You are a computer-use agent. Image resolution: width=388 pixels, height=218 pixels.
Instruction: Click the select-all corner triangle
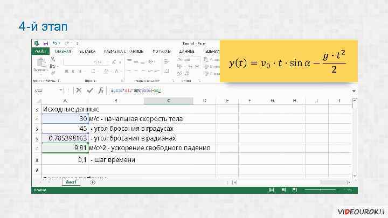(x=38, y=101)
